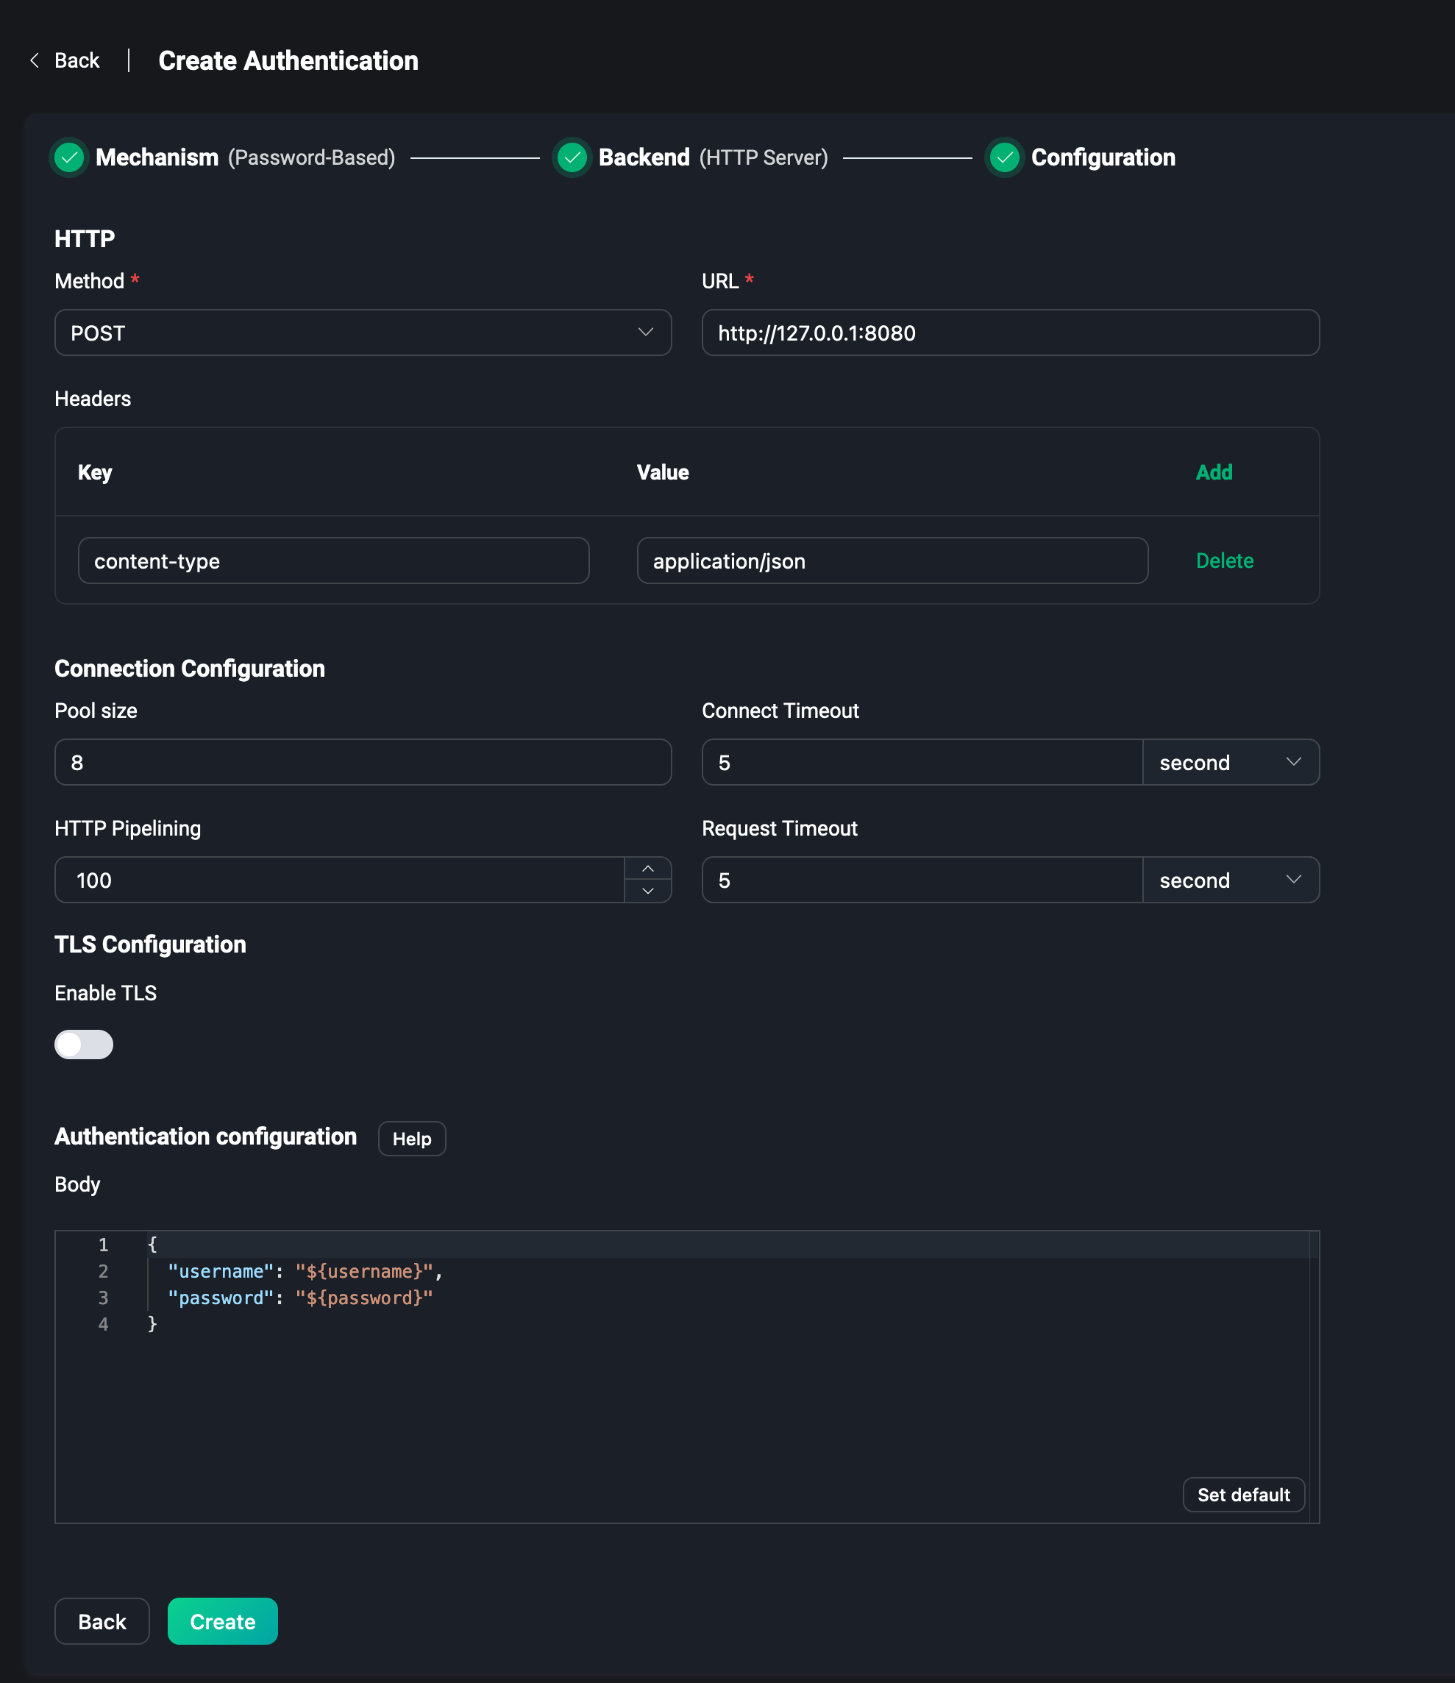Viewport: 1455px width, 1683px height.
Task: Toggle the Enable TLS switch
Action: tap(84, 1044)
